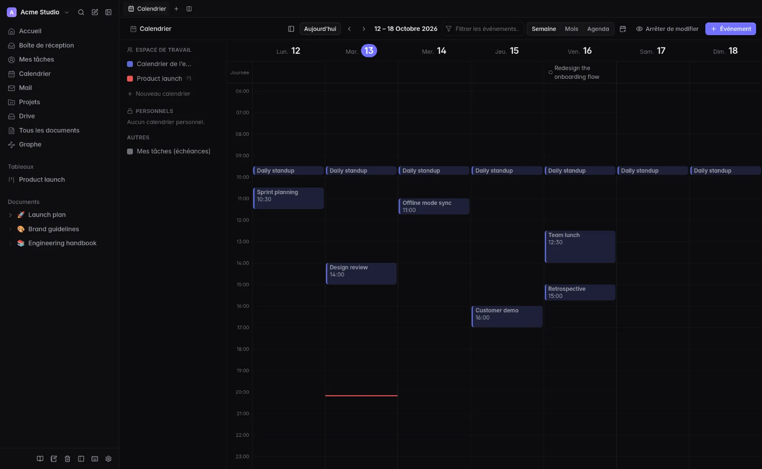Viewport: 762px width, 469px height.
Task: Toggle Mes tâches (échéances) checkbox
Action: (130, 152)
